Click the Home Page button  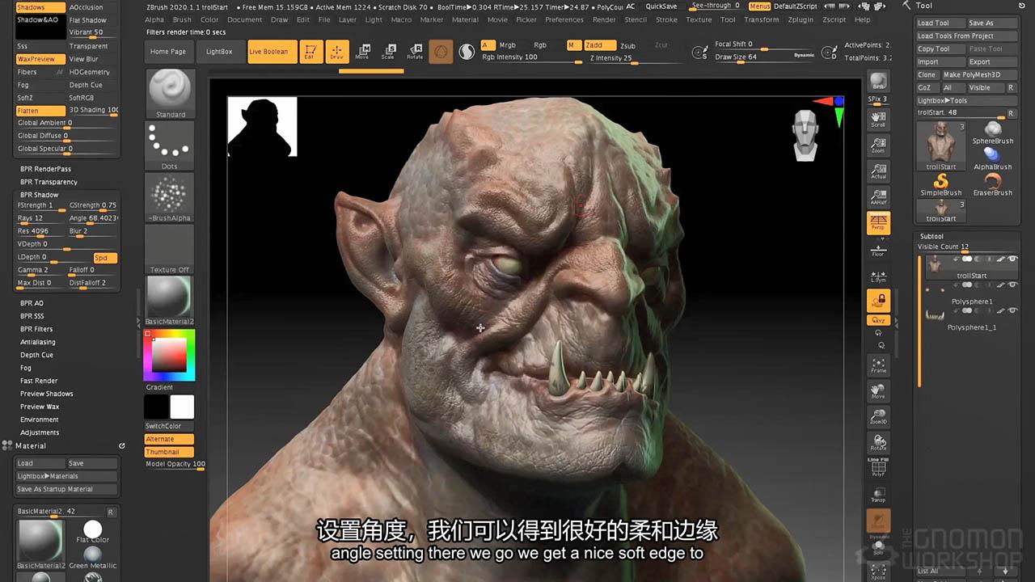(168, 52)
